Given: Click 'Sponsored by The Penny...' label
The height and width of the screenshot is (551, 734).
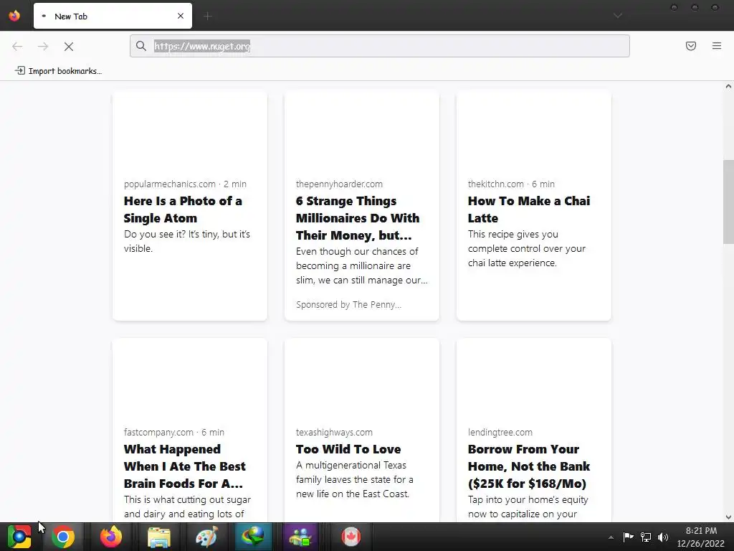Looking at the screenshot, I should pyautogui.click(x=349, y=304).
